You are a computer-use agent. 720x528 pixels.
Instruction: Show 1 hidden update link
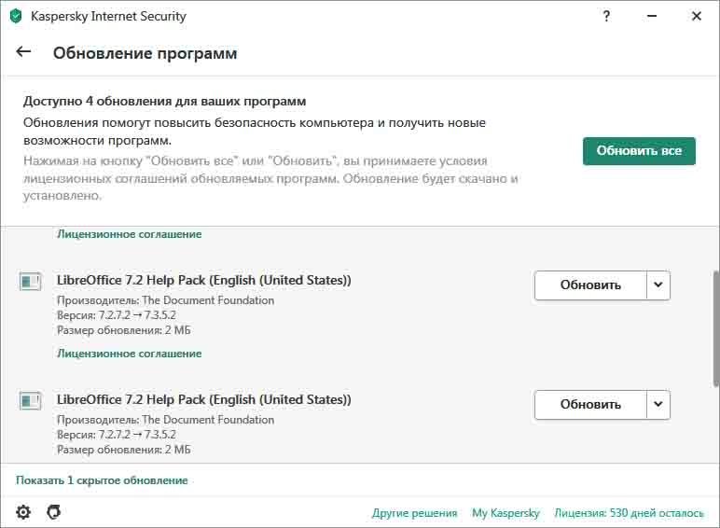(x=102, y=480)
